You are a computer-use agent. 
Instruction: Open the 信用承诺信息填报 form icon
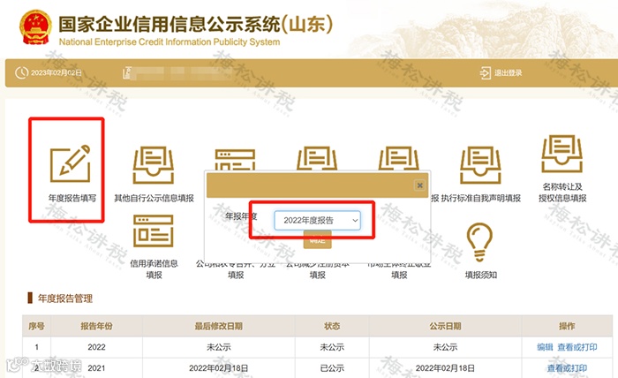(154, 231)
